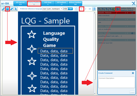Click the current page number field
The width and height of the screenshot is (137, 96).
(81, 9)
